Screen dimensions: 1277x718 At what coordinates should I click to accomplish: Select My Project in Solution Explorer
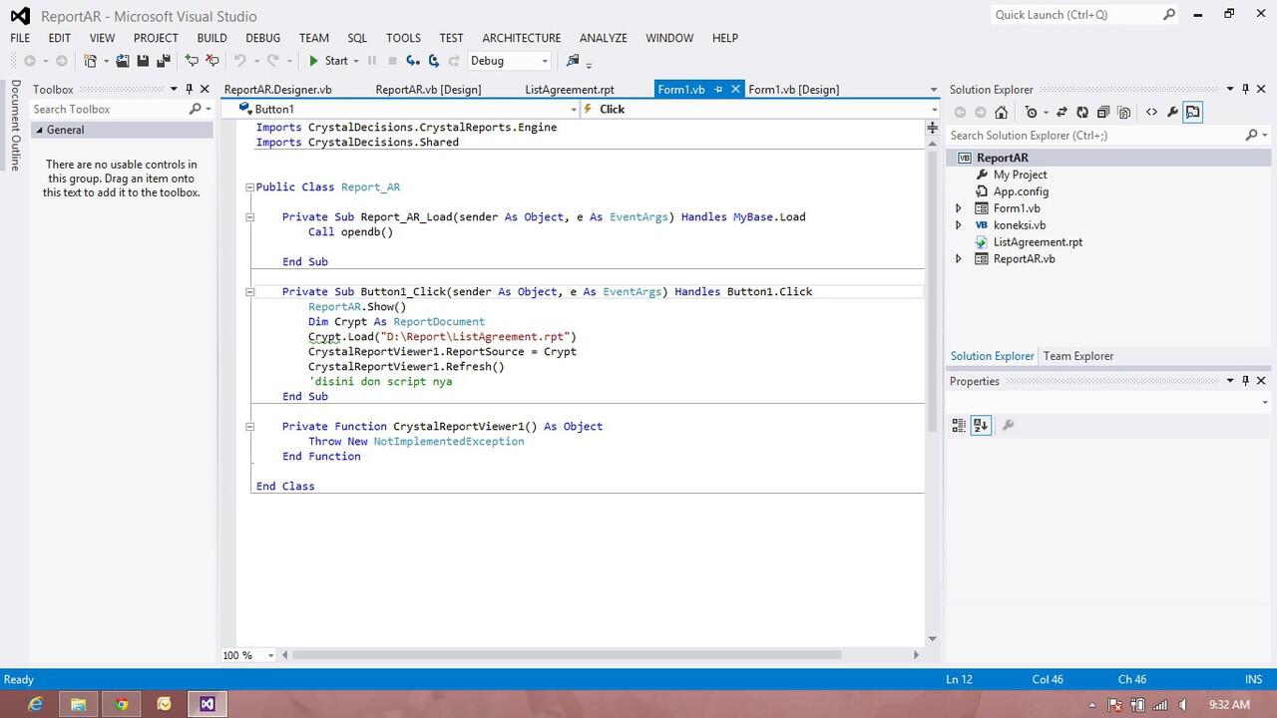1020,175
